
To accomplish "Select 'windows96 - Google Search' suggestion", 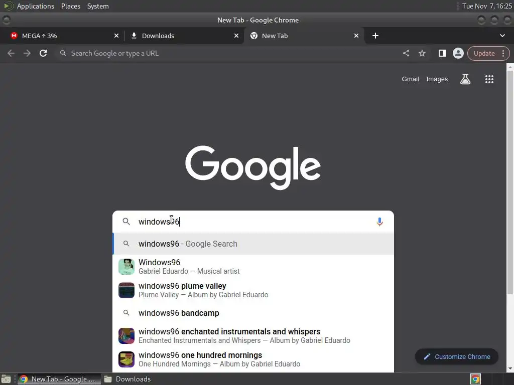I will (x=253, y=244).
